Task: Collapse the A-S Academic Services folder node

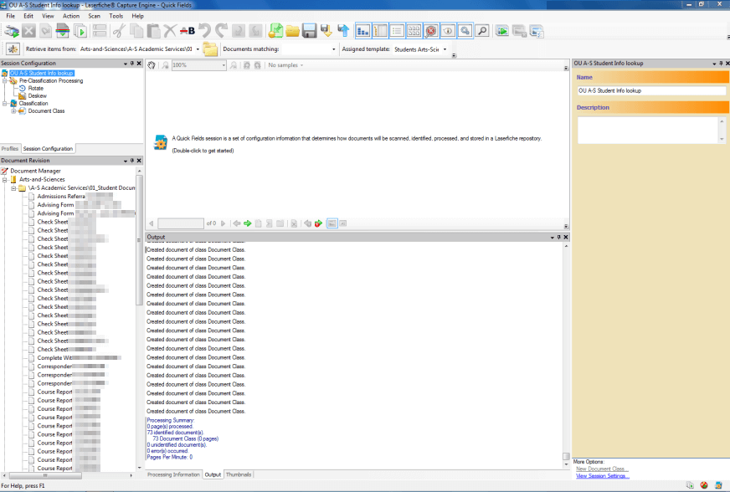Action: click(x=13, y=188)
